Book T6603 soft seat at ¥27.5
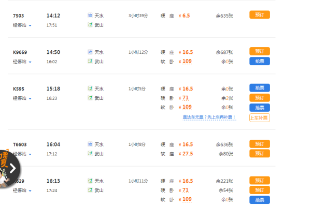Image resolution: width=311 pixels, height=206 pixels. (260, 154)
